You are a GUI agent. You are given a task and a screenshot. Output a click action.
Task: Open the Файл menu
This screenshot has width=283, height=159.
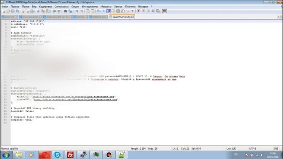pos(5,7)
